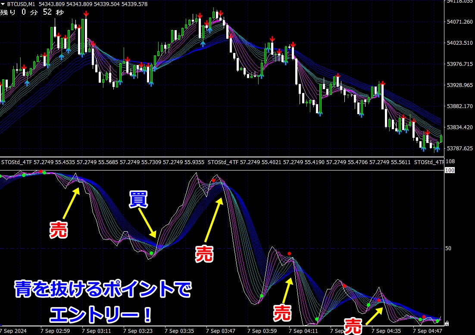Image resolution: width=475 pixels, height=335 pixels.
Task: Click the 7 Sep 2024 date label
Action: (x=15, y=331)
